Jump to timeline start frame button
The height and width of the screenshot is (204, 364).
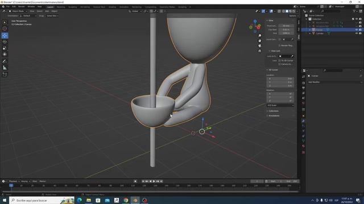tap(143, 181)
